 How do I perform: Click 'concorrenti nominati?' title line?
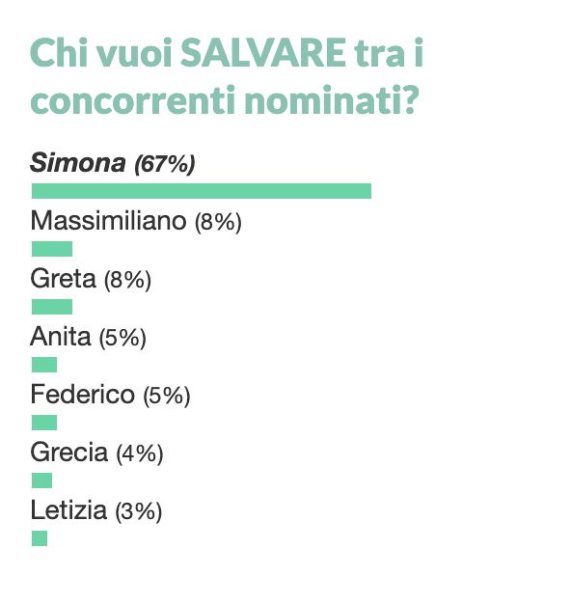click(x=225, y=101)
